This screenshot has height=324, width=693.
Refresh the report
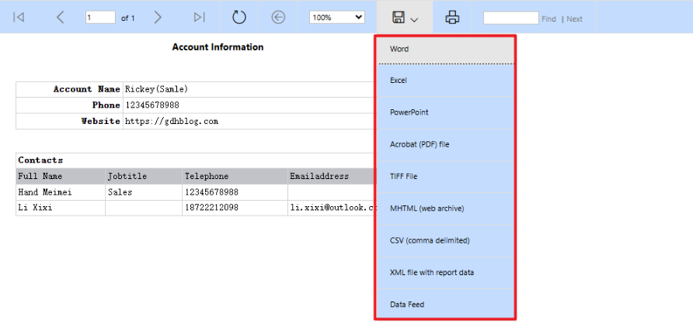(x=239, y=17)
